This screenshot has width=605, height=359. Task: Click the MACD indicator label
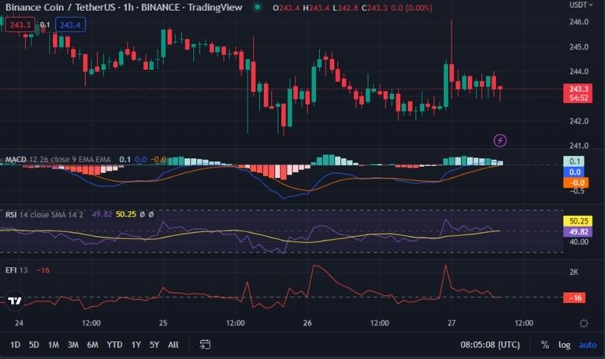click(x=16, y=159)
